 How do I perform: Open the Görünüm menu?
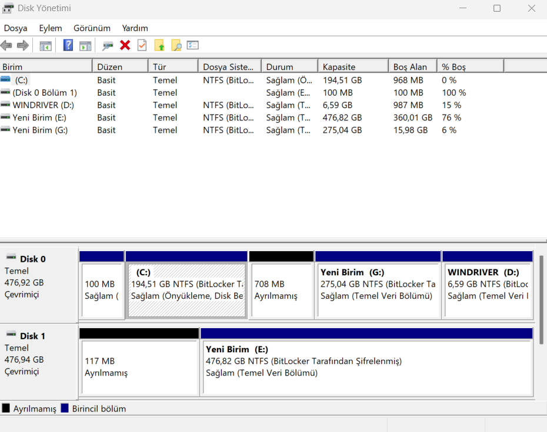92,28
